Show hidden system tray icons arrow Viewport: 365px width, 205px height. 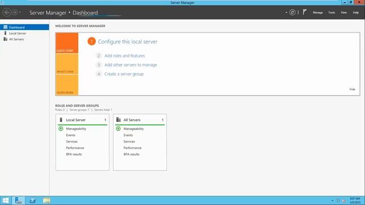tap(332, 200)
